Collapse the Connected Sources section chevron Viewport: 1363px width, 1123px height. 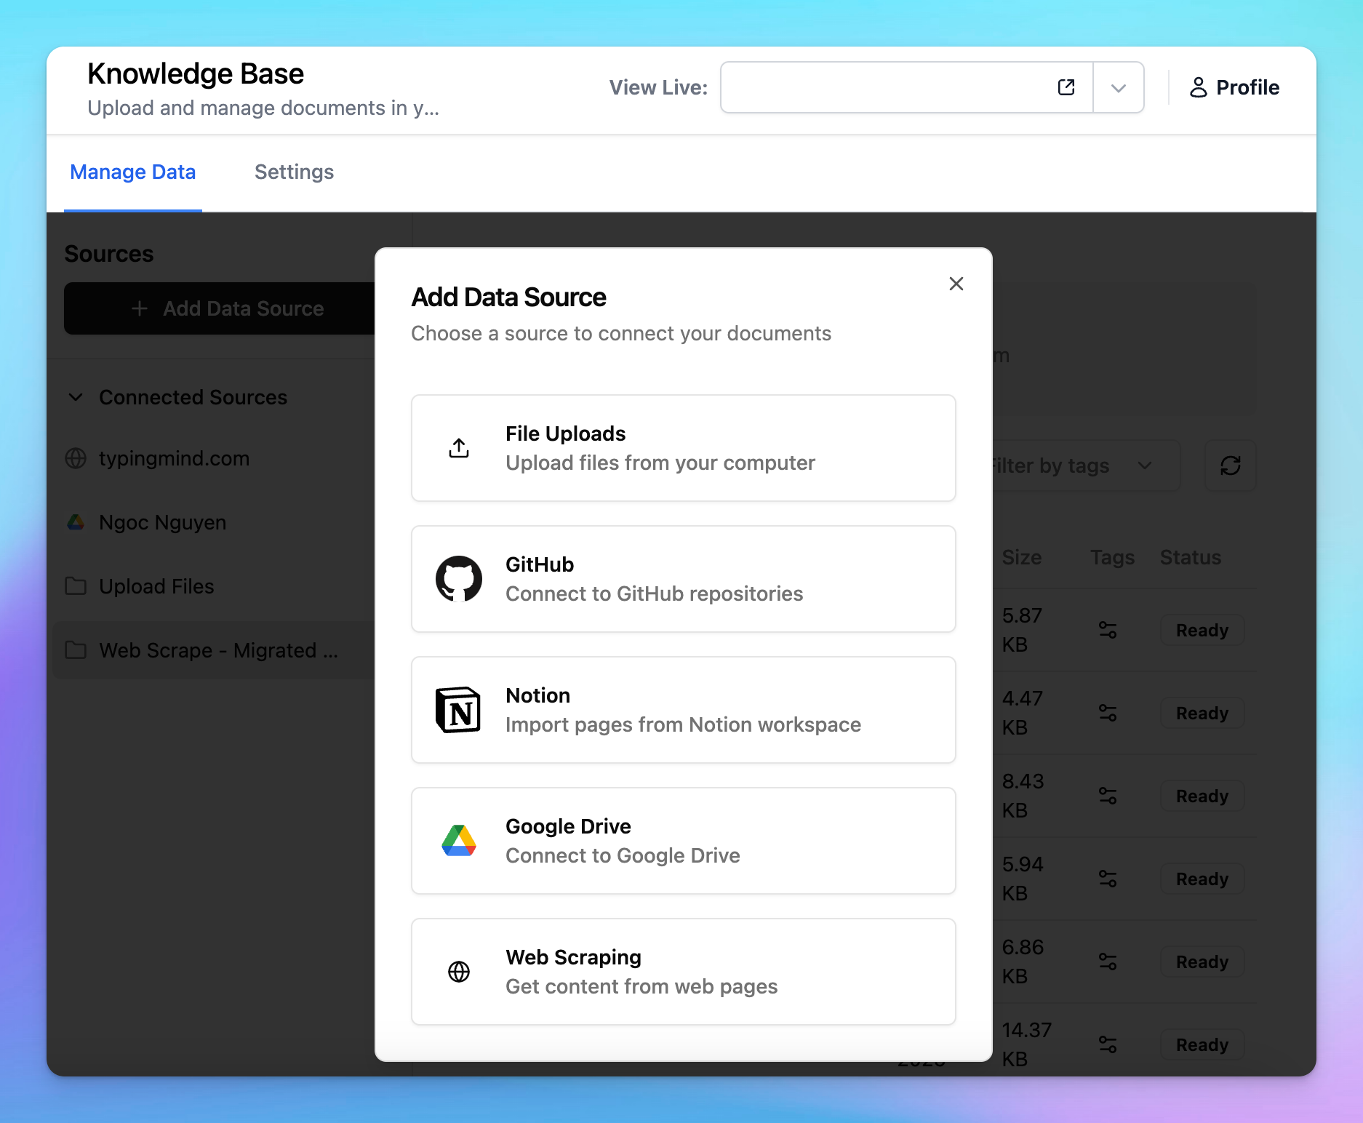coord(76,397)
